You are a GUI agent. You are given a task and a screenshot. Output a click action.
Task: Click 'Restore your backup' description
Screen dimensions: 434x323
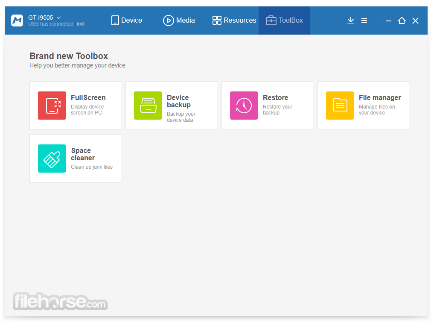pos(277,110)
